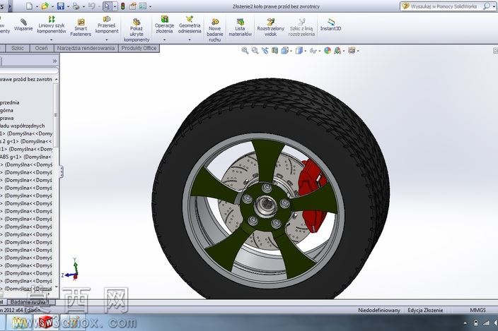Click the Wiązanie (mate) tool
The width and height of the screenshot is (498, 331).
coord(23,25)
